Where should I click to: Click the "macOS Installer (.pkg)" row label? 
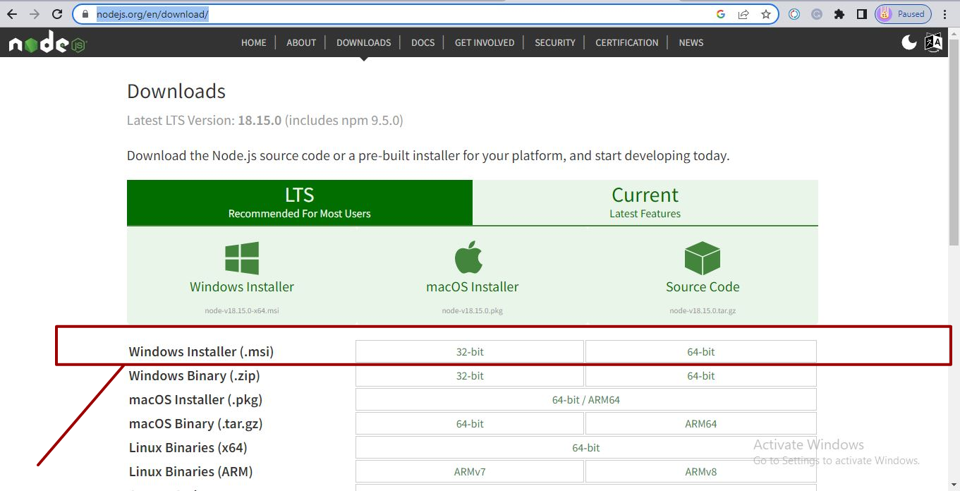click(195, 399)
